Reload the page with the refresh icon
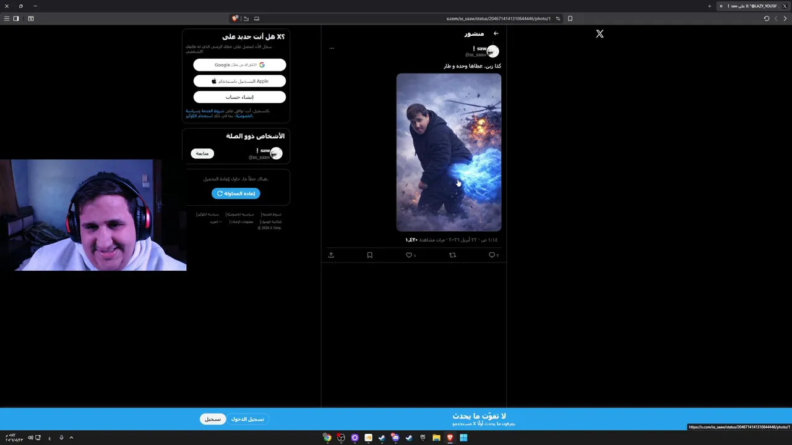This screenshot has width=792, height=445. tap(767, 19)
